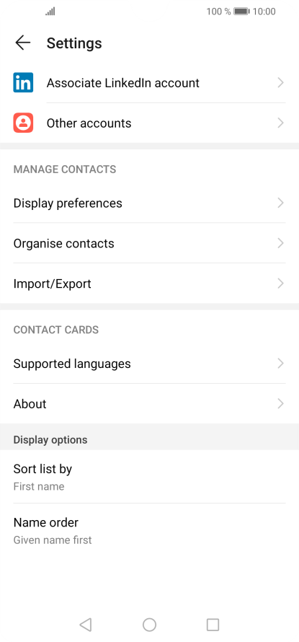
Task: Open Import/Export contacts option
Action: (x=149, y=283)
